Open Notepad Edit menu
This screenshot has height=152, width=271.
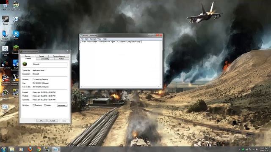pos(87,39)
